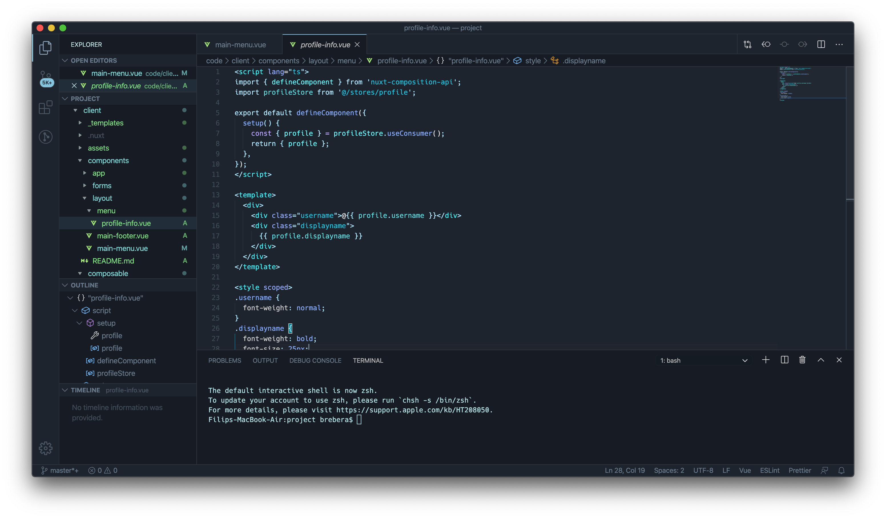Open the Manage gear icon
This screenshot has height=519, width=886.
pos(46,448)
